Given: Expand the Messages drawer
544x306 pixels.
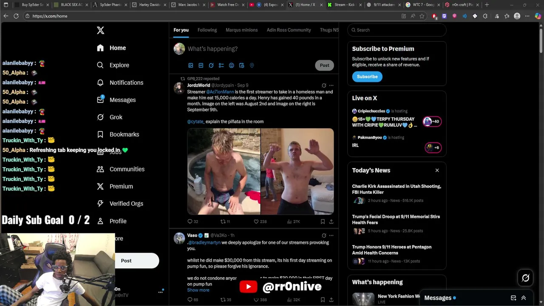Looking at the screenshot, I should tap(524, 298).
